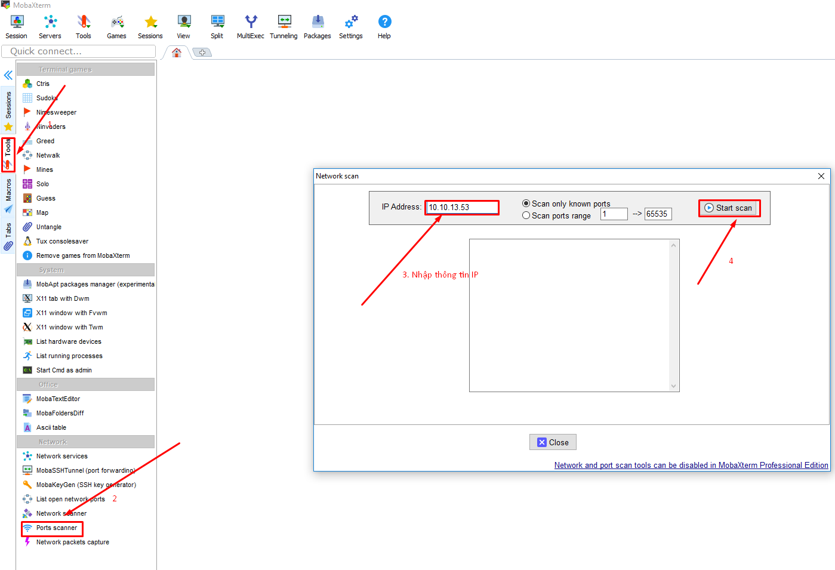Open Ports scanner tool
835x570 pixels.
tap(56, 528)
